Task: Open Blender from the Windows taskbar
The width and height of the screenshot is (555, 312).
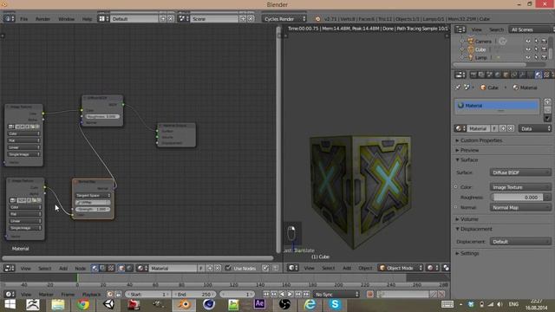Action: (x=184, y=304)
